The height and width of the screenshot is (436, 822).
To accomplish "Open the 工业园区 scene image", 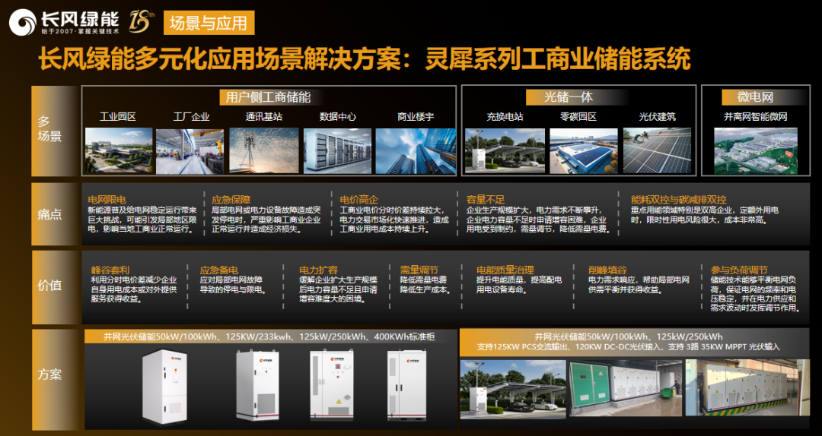I will tap(117, 150).
